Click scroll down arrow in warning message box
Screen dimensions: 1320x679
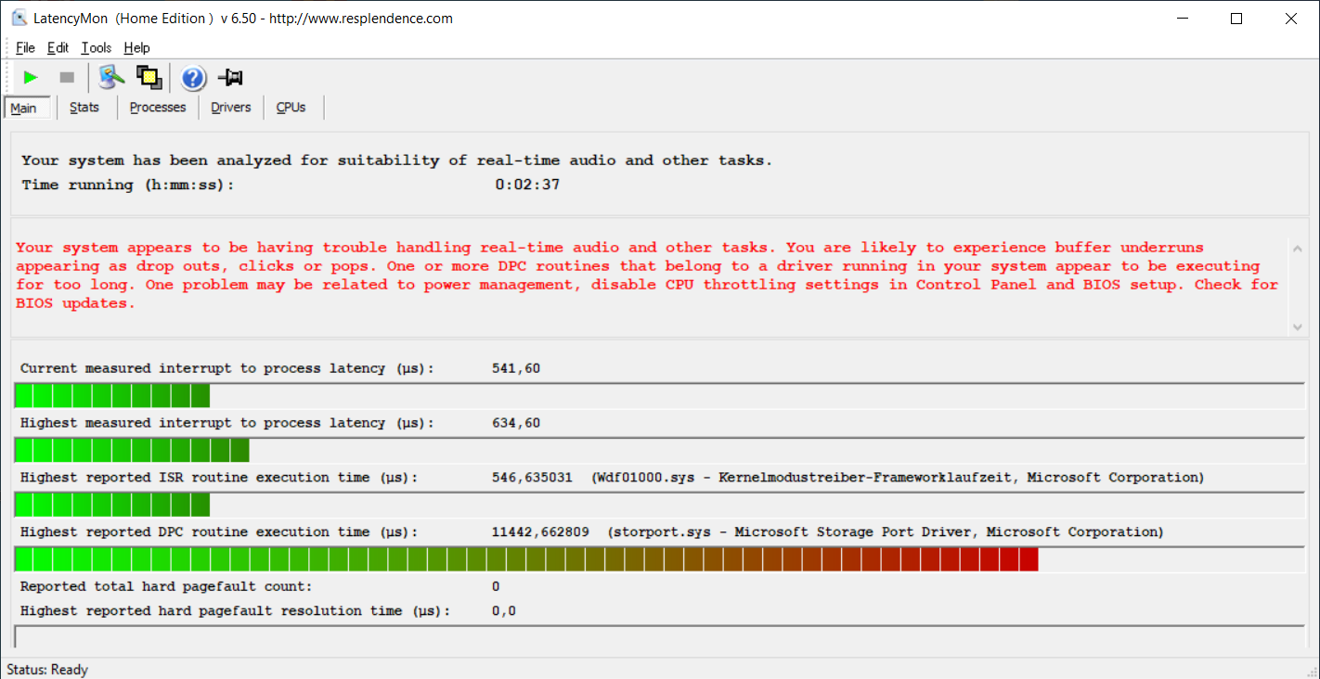click(1297, 327)
